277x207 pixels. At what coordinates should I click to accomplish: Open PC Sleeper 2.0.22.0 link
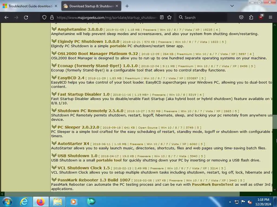(78, 127)
